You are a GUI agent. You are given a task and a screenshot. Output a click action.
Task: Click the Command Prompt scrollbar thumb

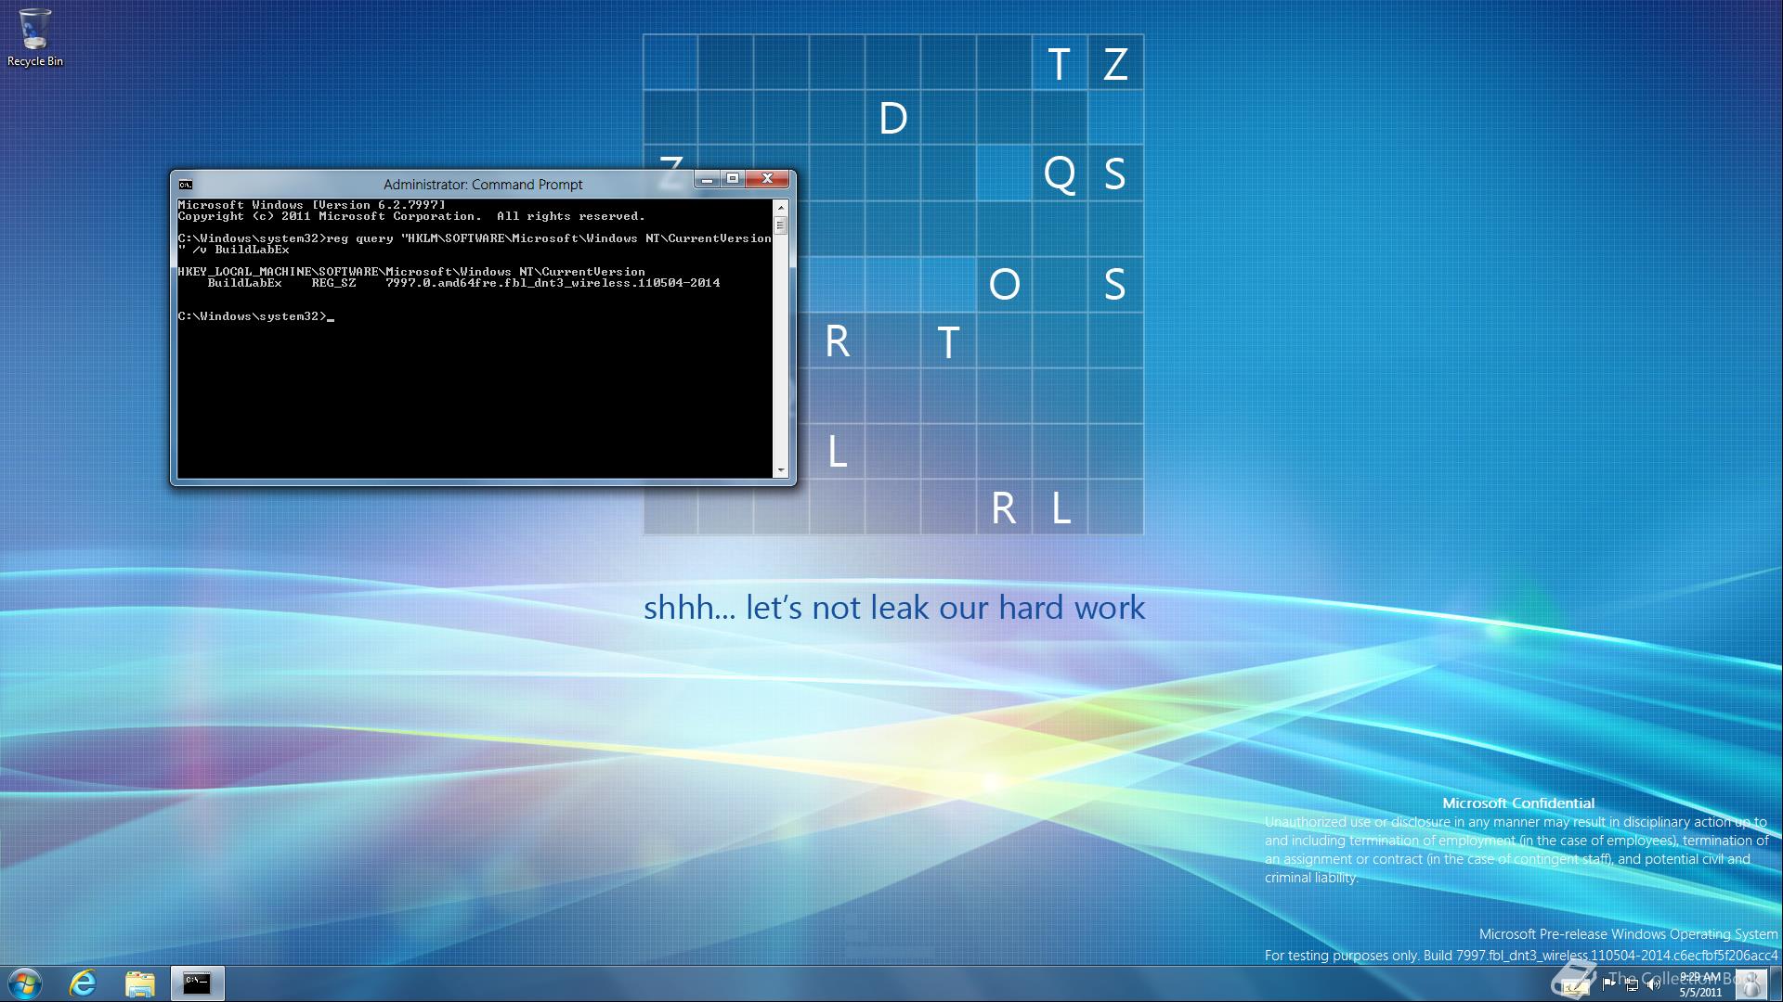(780, 225)
